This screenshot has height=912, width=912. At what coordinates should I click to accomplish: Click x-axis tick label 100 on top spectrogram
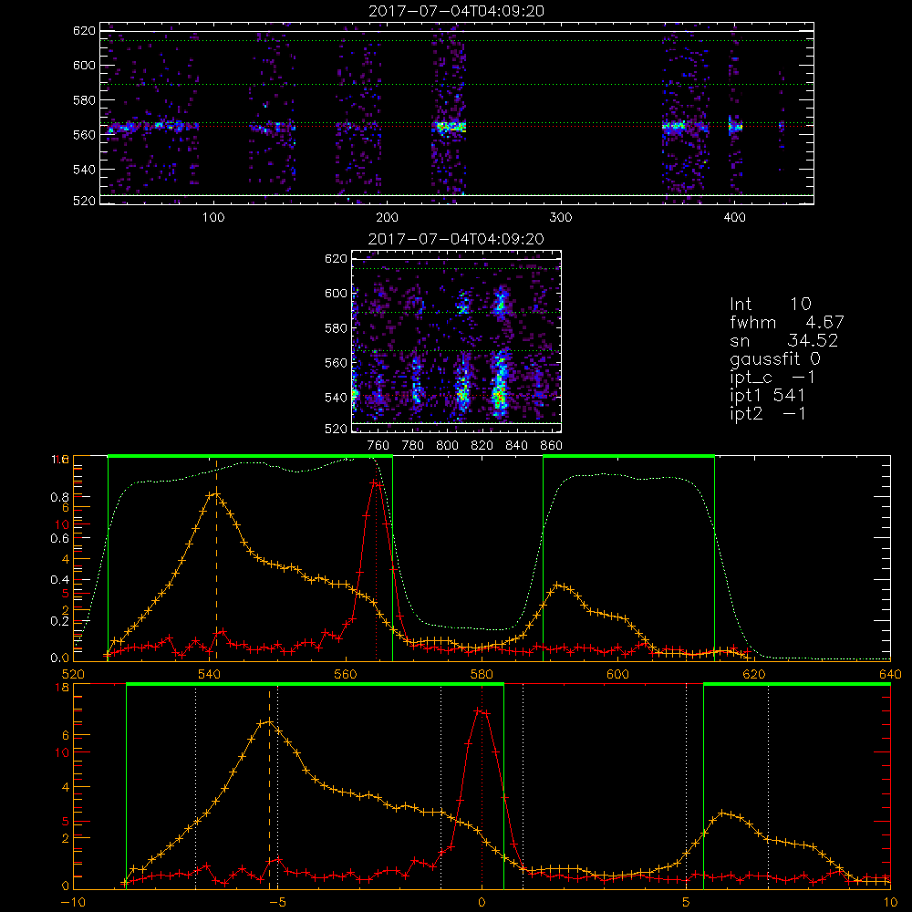[x=213, y=218]
